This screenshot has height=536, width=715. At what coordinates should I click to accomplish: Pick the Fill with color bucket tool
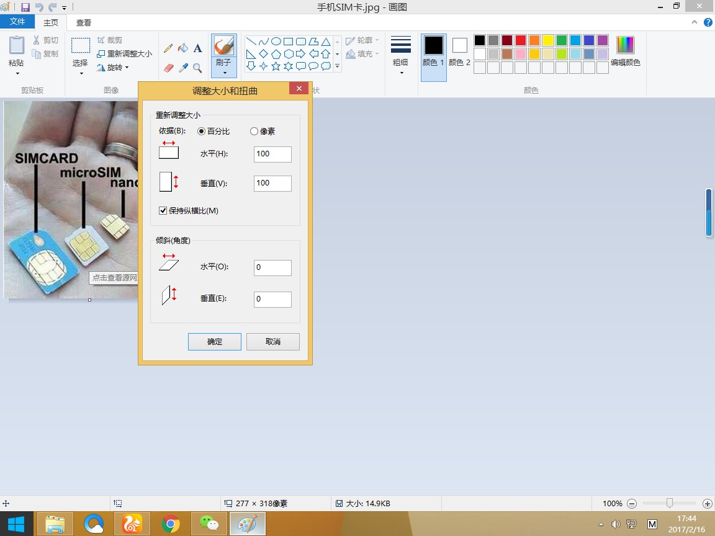pyautogui.click(x=183, y=48)
